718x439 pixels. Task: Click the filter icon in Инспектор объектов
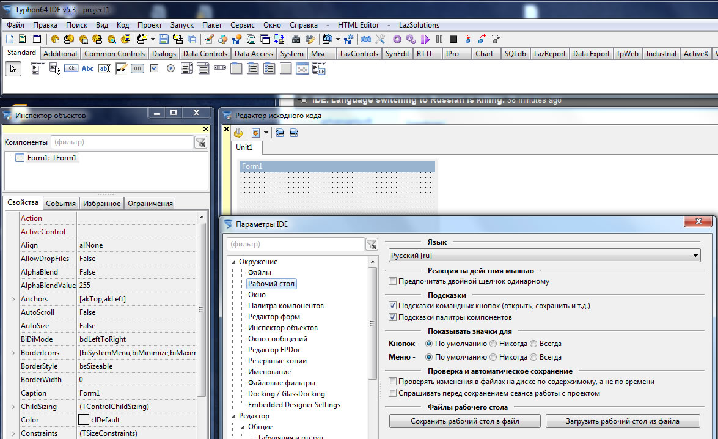click(x=200, y=142)
